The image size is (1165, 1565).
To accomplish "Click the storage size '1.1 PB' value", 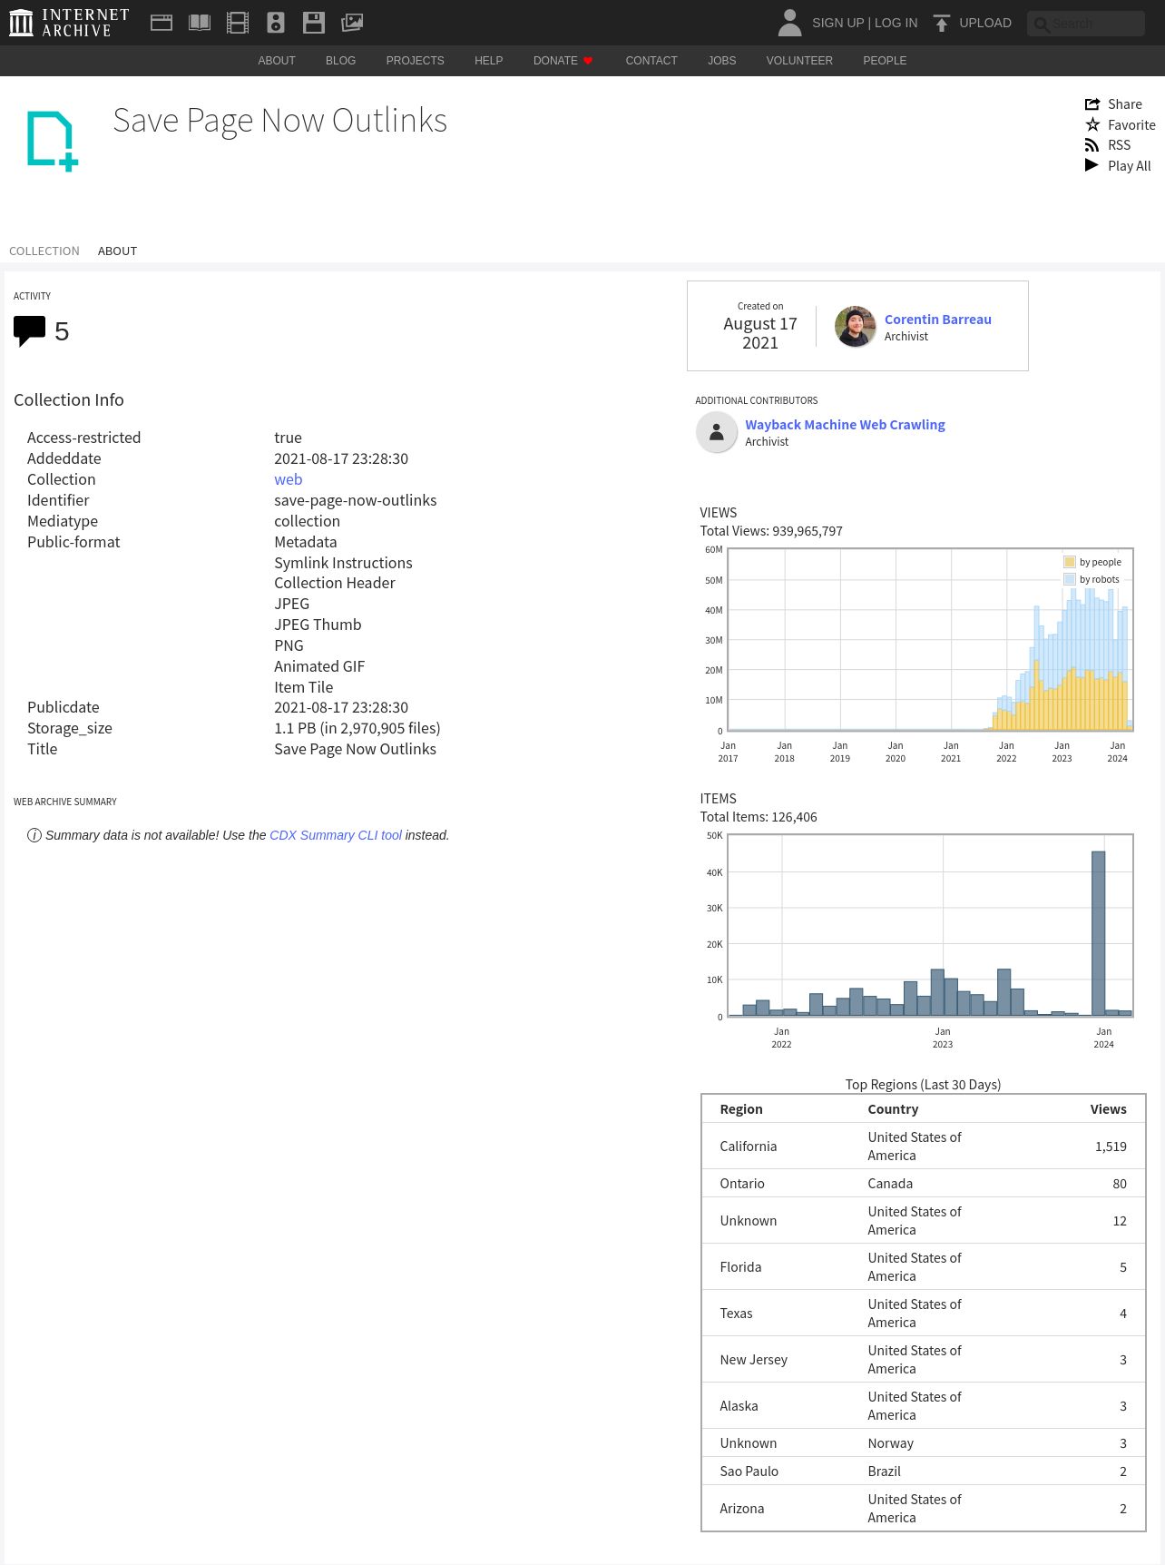I will pyautogui.click(x=357, y=728).
